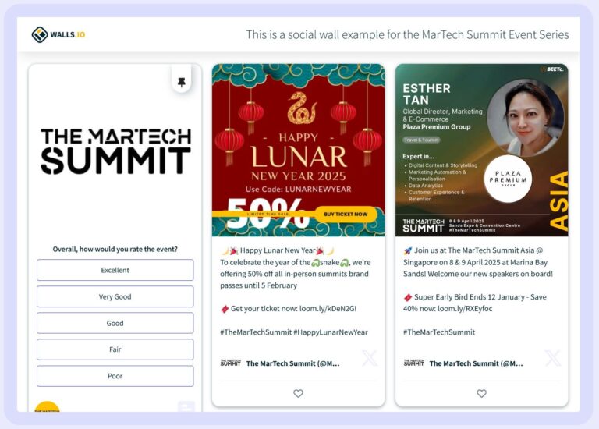Click MarTech Summit avatar on Lunar post

click(x=230, y=363)
